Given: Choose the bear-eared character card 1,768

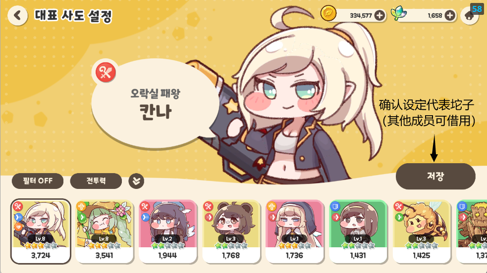Looking at the screenshot, I should click(x=231, y=231).
